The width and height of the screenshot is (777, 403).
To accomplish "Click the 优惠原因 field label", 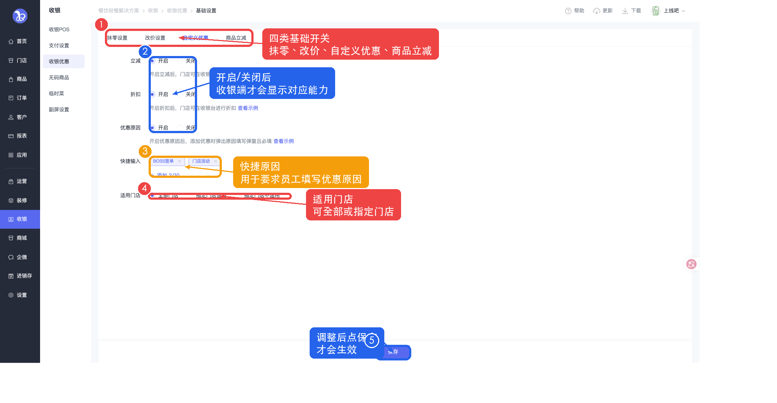I will pos(130,128).
